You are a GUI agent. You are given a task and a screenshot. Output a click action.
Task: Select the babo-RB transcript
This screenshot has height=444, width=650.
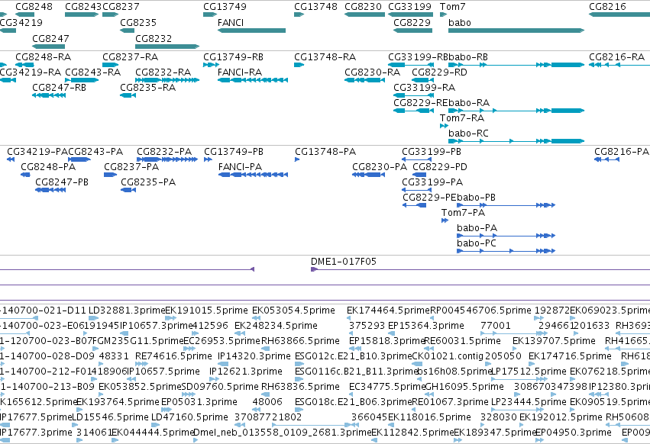[516, 65]
